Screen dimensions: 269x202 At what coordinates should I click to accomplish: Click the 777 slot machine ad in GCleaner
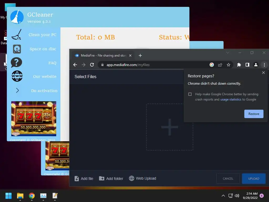[34, 119]
